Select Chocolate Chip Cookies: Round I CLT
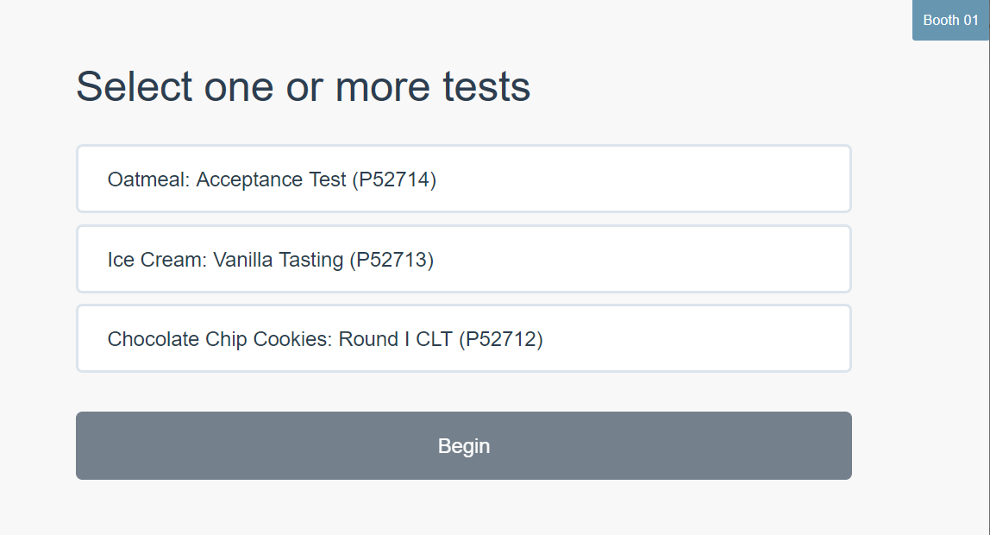990x535 pixels. (x=464, y=338)
